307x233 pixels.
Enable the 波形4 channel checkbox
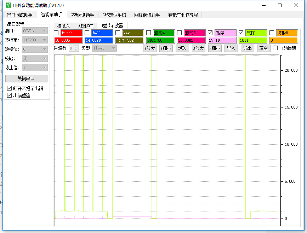pos(149,33)
